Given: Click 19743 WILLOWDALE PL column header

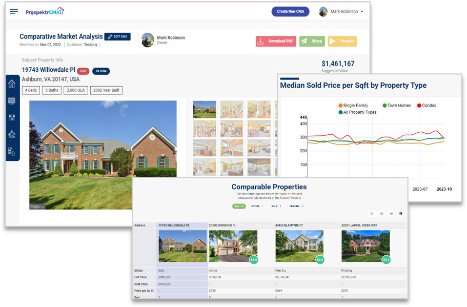Looking at the screenshot, I should tap(174, 226).
